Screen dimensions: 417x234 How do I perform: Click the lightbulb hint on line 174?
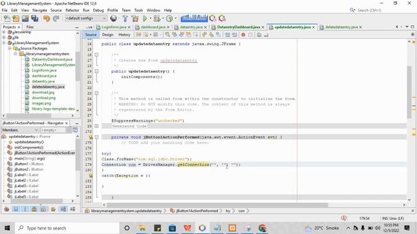tap(91, 137)
